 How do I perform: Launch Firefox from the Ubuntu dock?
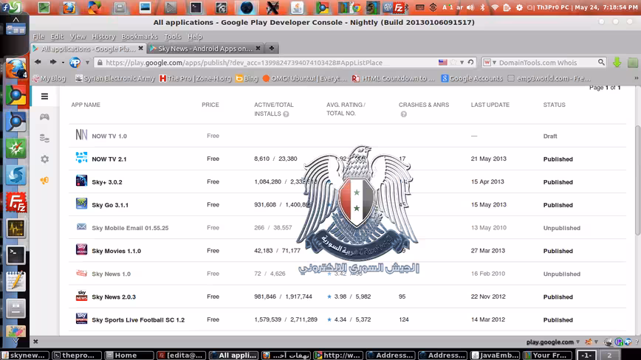pyautogui.click(x=16, y=69)
